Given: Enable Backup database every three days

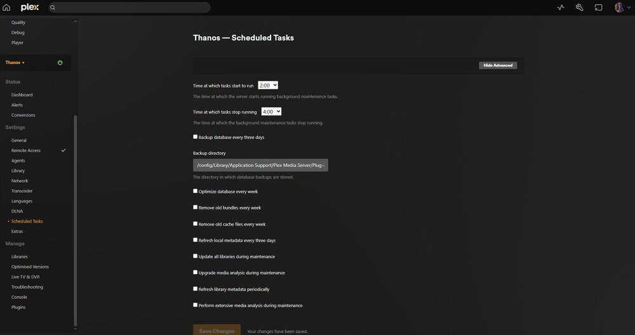Looking at the screenshot, I should [x=195, y=137].
